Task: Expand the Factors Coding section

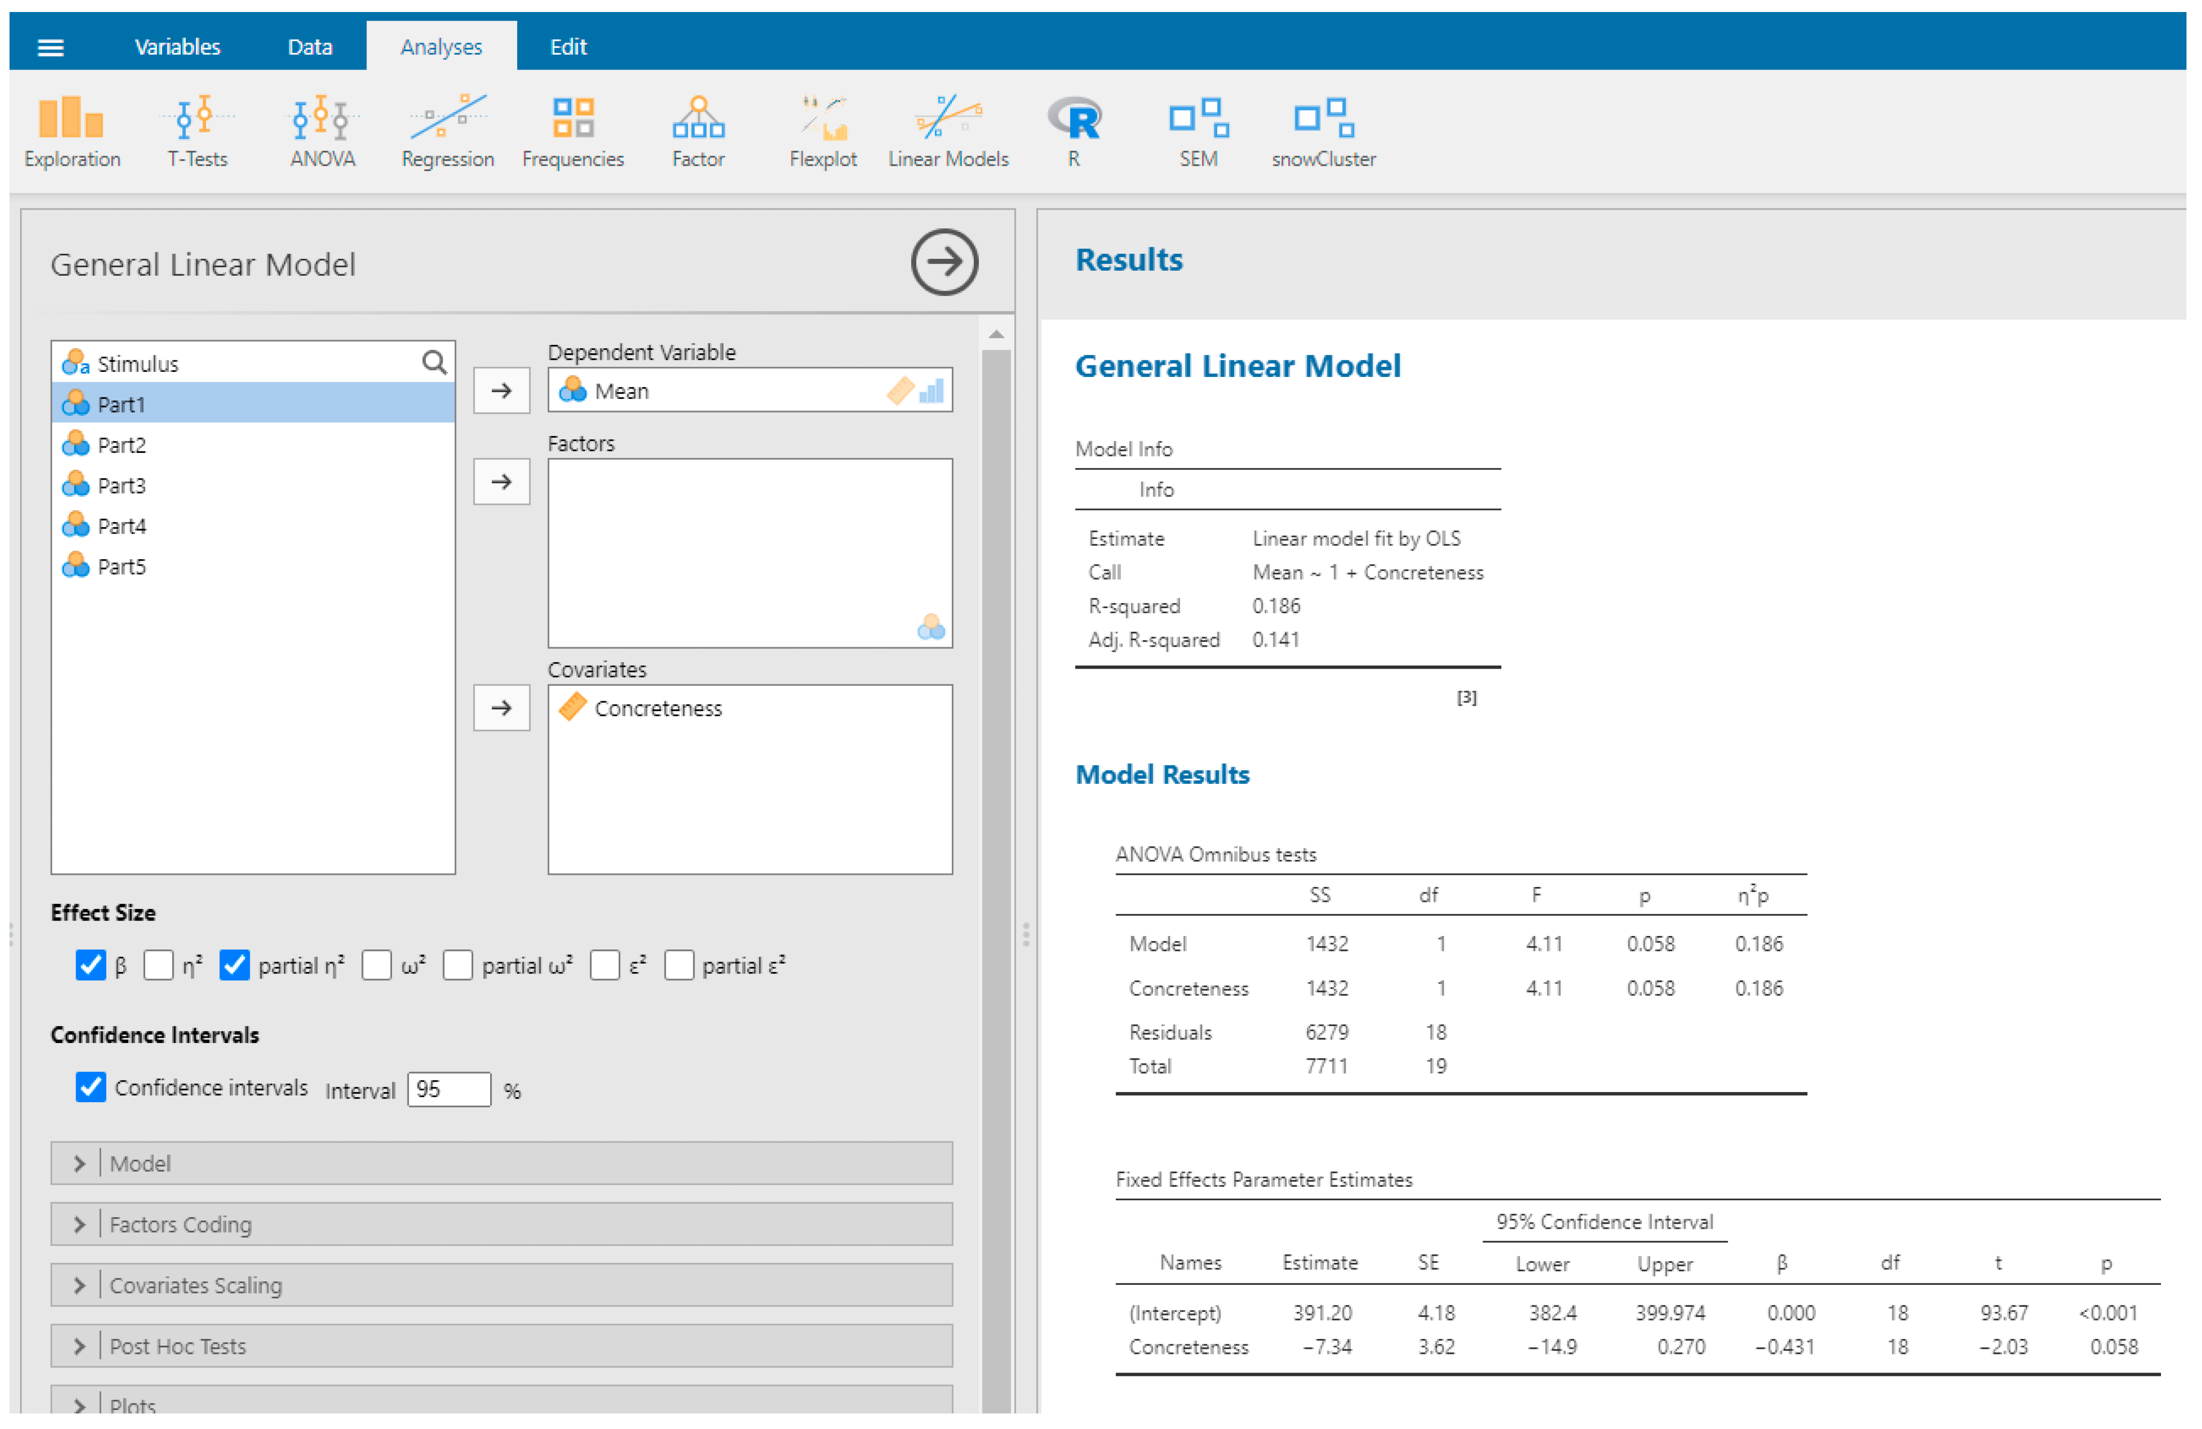Action: tap(501, 1224)
